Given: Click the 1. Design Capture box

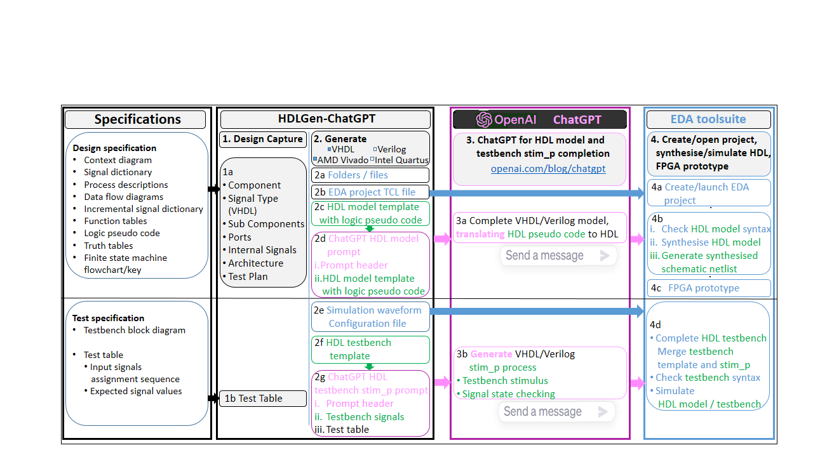Looking at the screenshot, I should point(262,139).
